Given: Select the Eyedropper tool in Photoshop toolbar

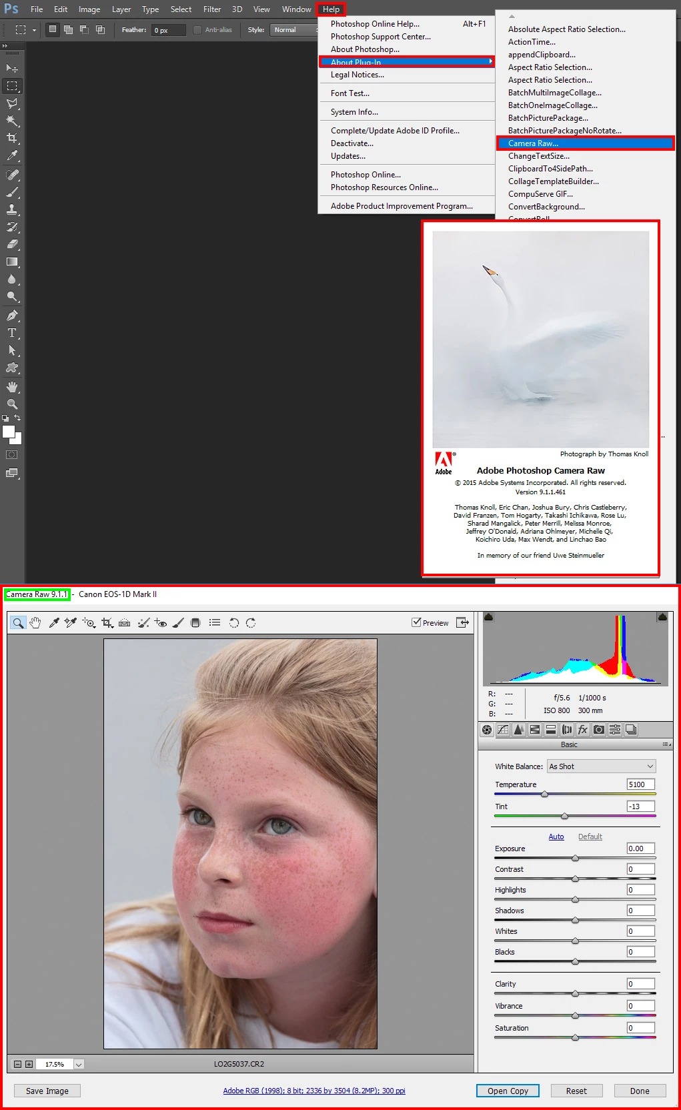Looking at the screenshot, I should [x=12, y=155].
